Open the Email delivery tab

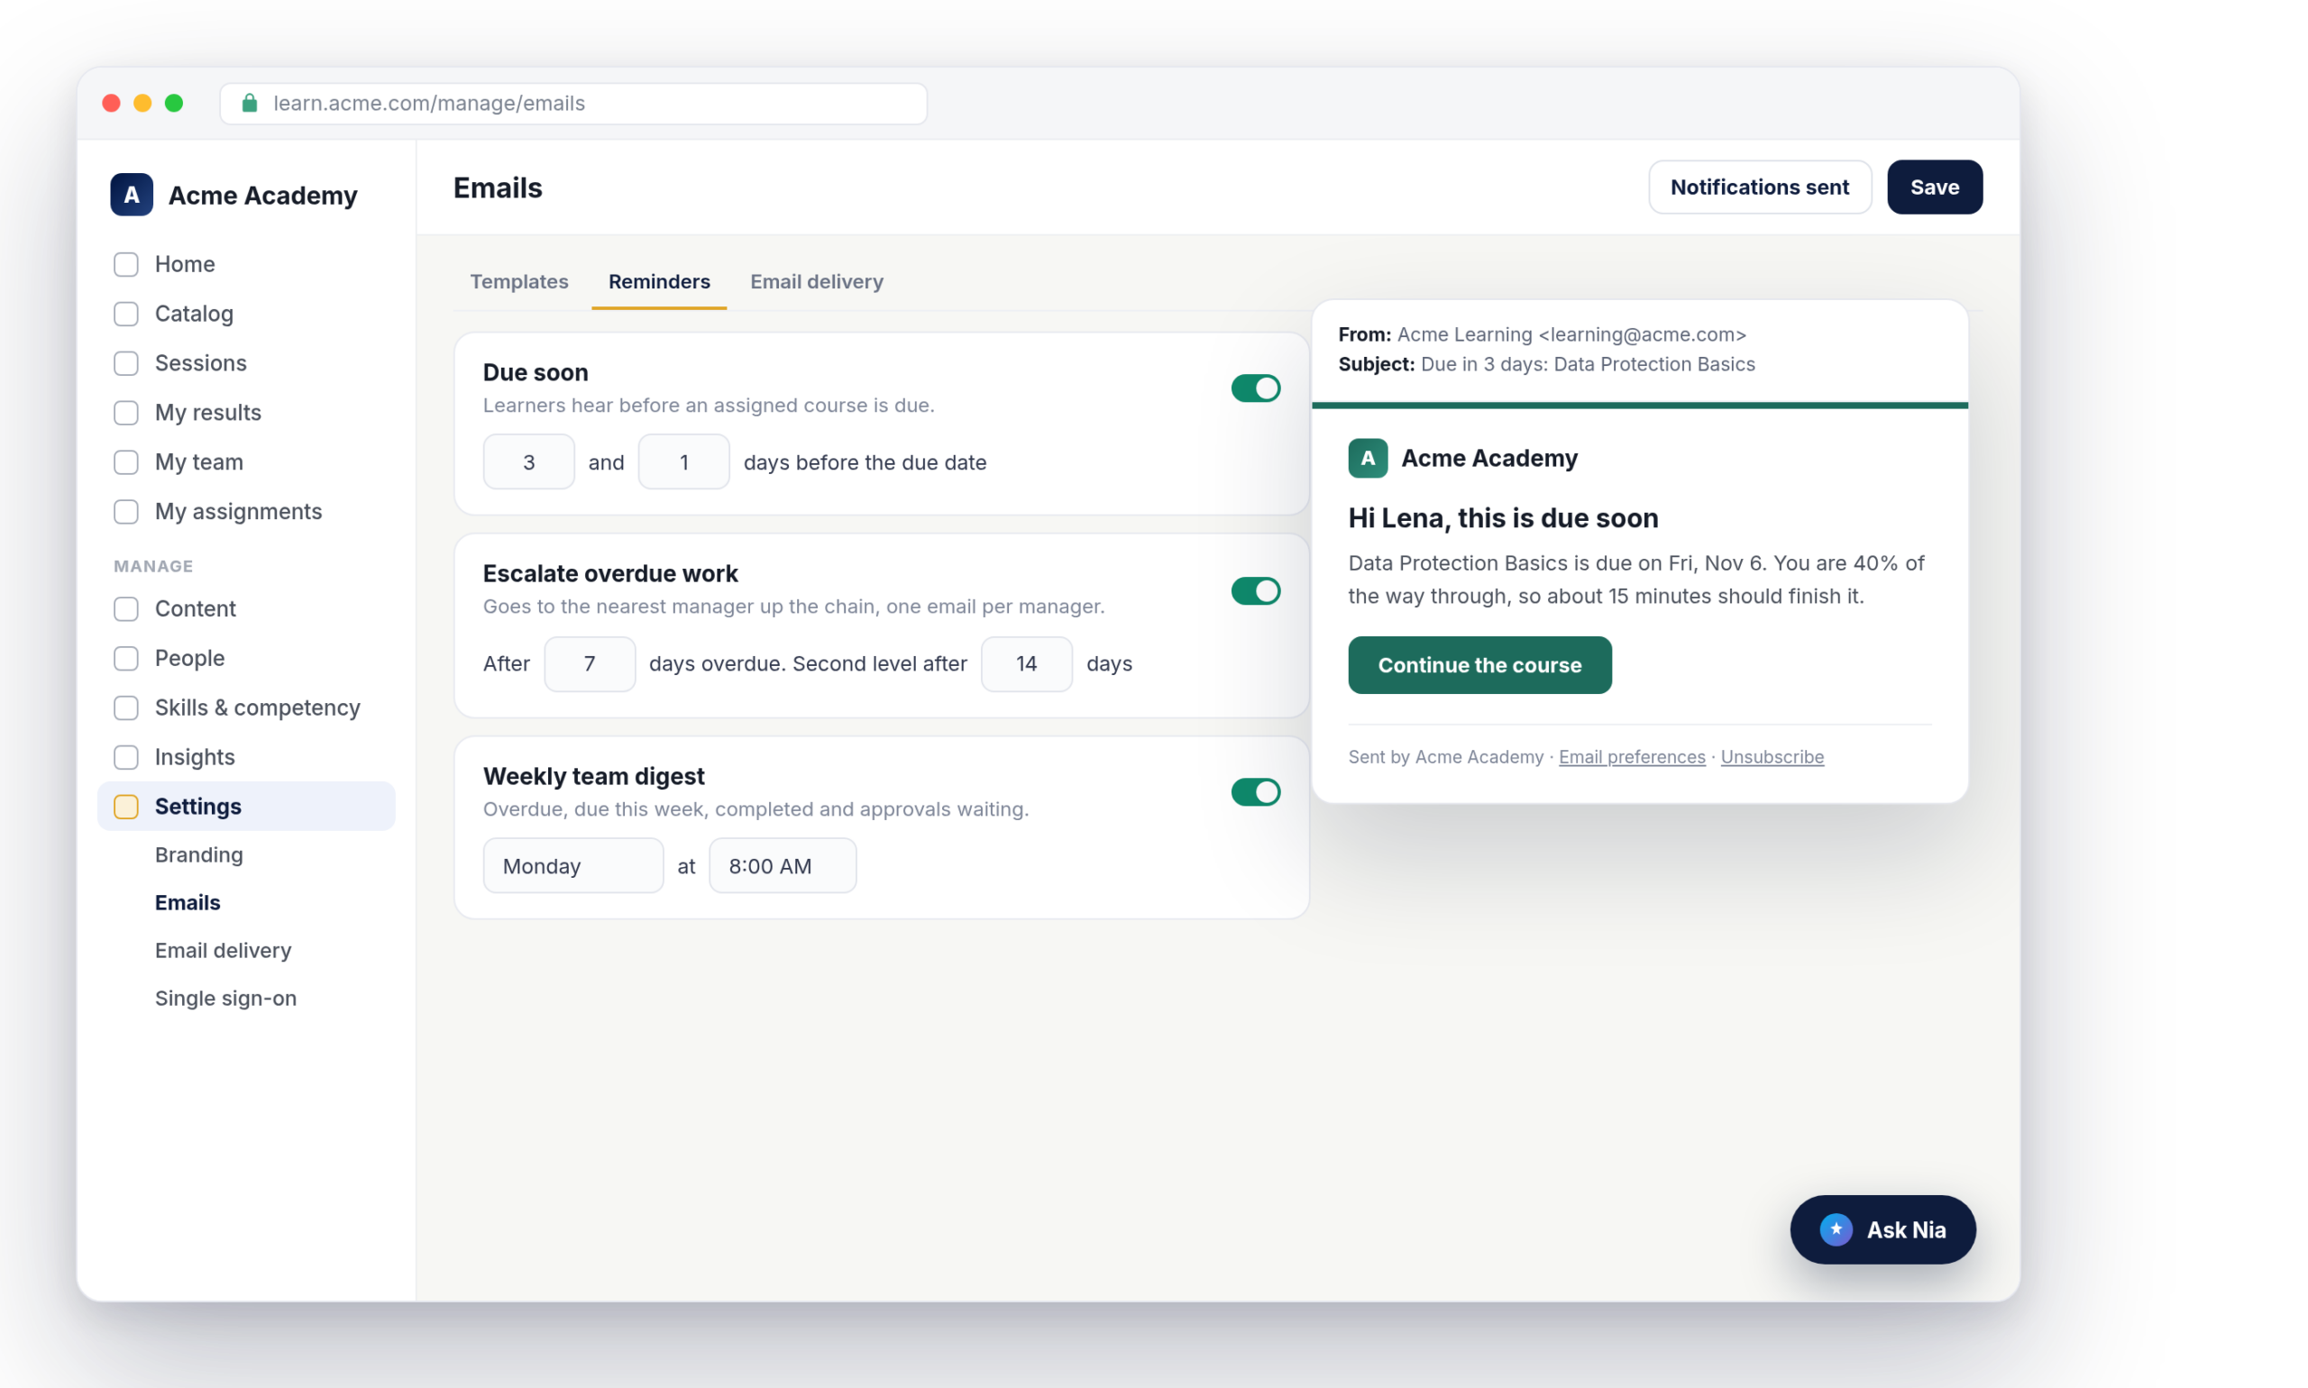pos(817,281)
